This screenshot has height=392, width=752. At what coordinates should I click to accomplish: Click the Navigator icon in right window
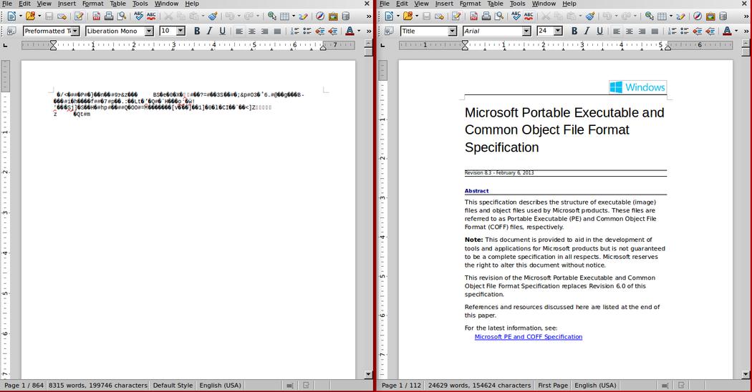click(x=698, y=16)
